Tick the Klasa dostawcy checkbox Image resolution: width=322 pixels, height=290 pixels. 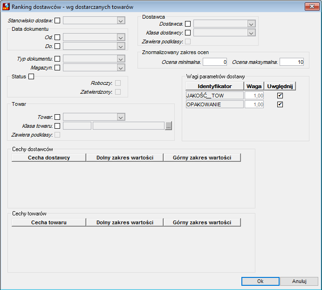point(188,33)
